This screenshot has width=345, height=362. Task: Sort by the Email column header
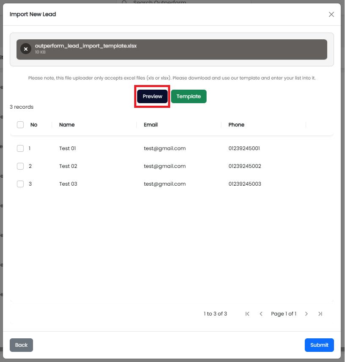click(151, 125)
